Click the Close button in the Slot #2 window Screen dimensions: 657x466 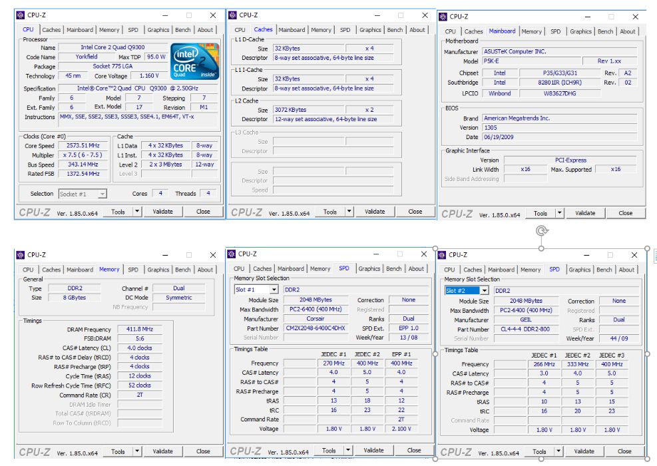[x=624, y=451]
